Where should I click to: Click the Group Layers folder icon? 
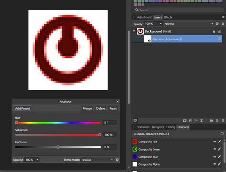click(x=211, y=121)
